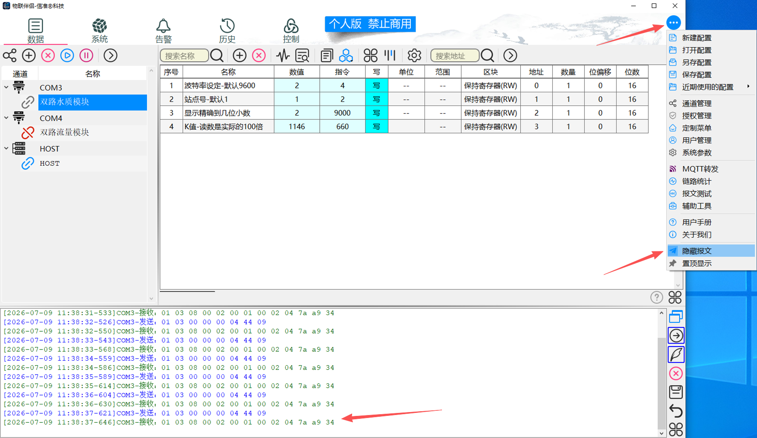Click the log panel pen edit icon
757x438 pixels.
pos(676,355)
